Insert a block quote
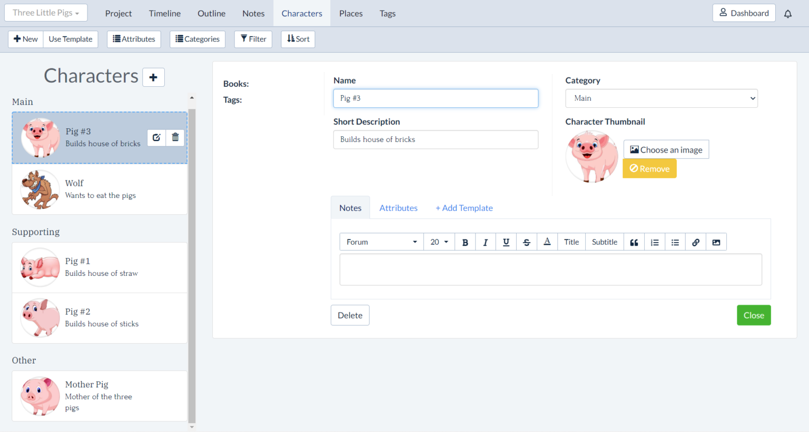Screen dimensions: 809x432 pyautogui.click(x=634, y=242)
